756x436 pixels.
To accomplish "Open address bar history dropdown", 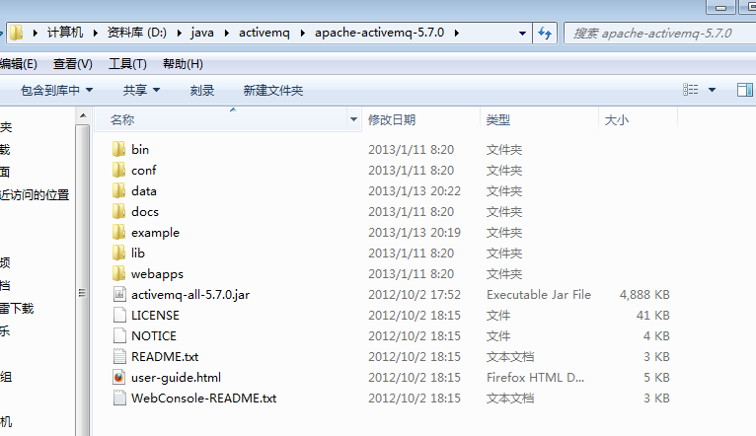I will 522,34.
